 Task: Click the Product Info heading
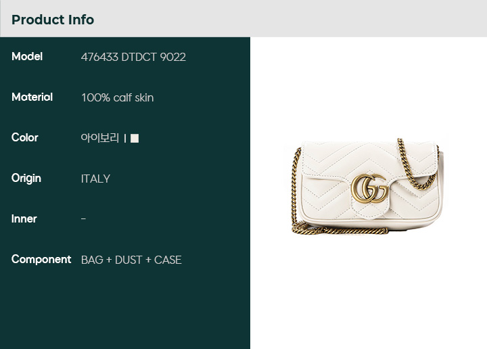click(53, 20)
